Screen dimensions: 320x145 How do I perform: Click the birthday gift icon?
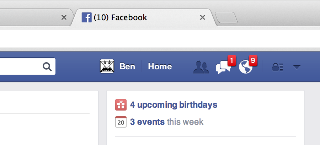point(121,105)
